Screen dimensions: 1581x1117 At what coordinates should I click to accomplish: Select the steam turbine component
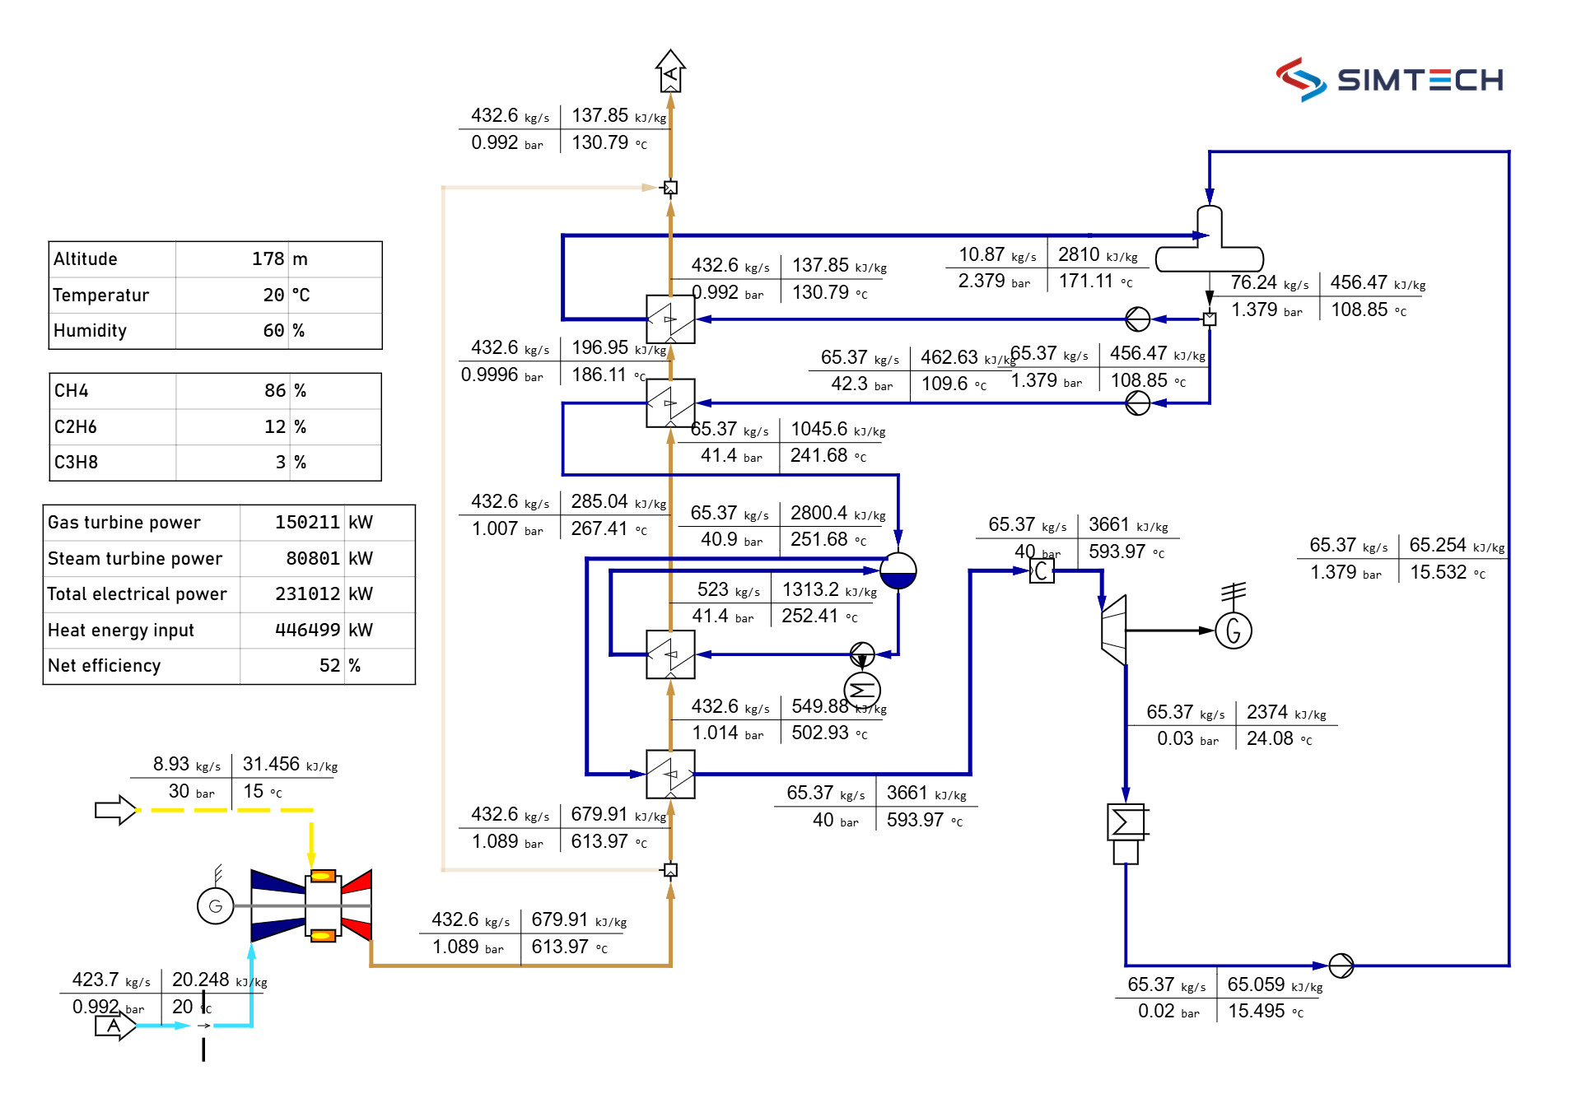tap(1114, 631)
